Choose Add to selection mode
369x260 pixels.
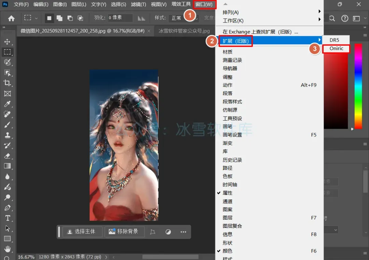coord(59,18)
